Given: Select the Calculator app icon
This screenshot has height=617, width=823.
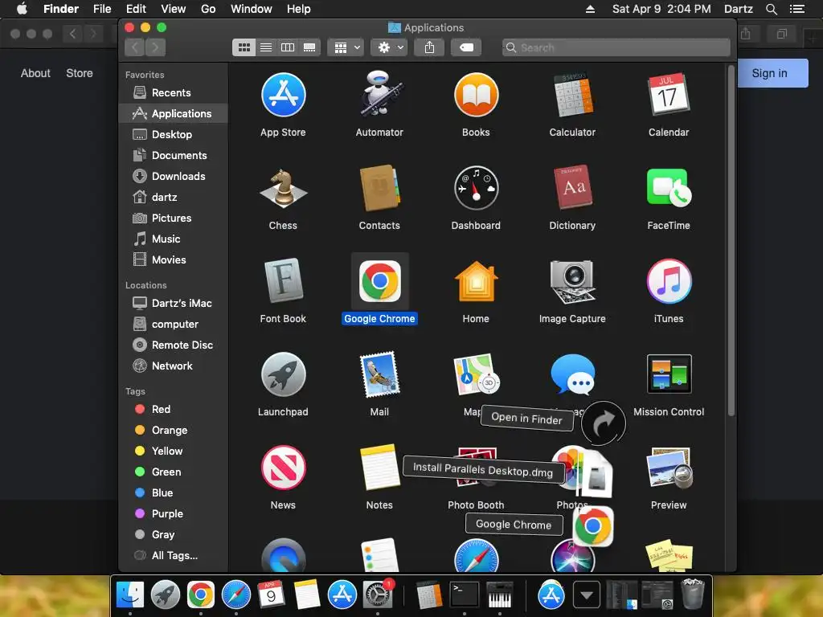Looking at the screenshot, I should 572,95.
